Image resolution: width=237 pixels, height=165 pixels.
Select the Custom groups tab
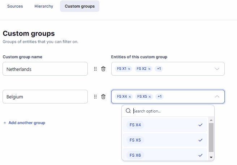79,6
